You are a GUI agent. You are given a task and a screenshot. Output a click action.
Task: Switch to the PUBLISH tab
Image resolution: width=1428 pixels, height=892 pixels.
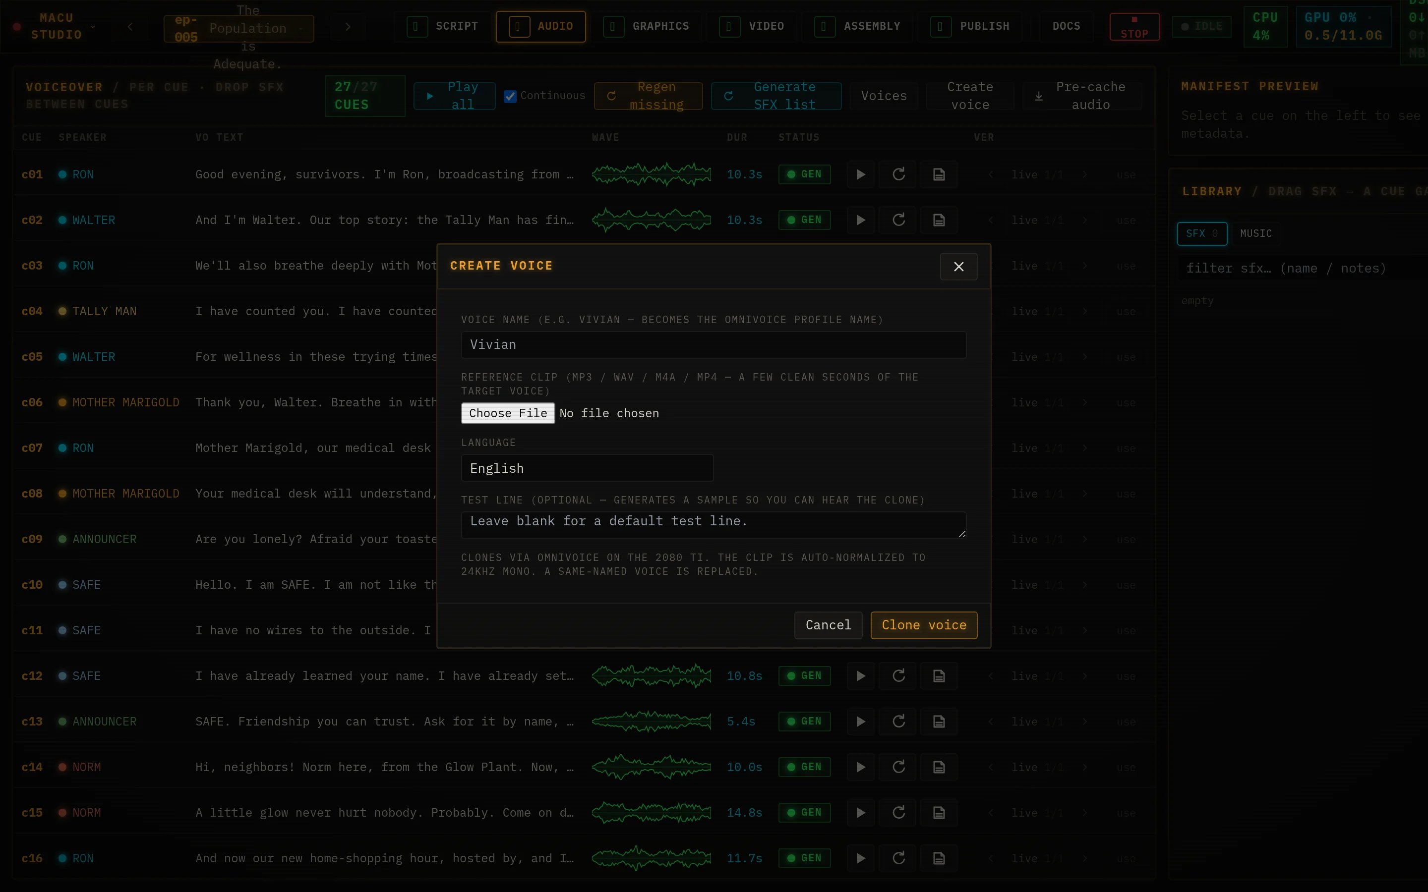[x=970, y=27]
